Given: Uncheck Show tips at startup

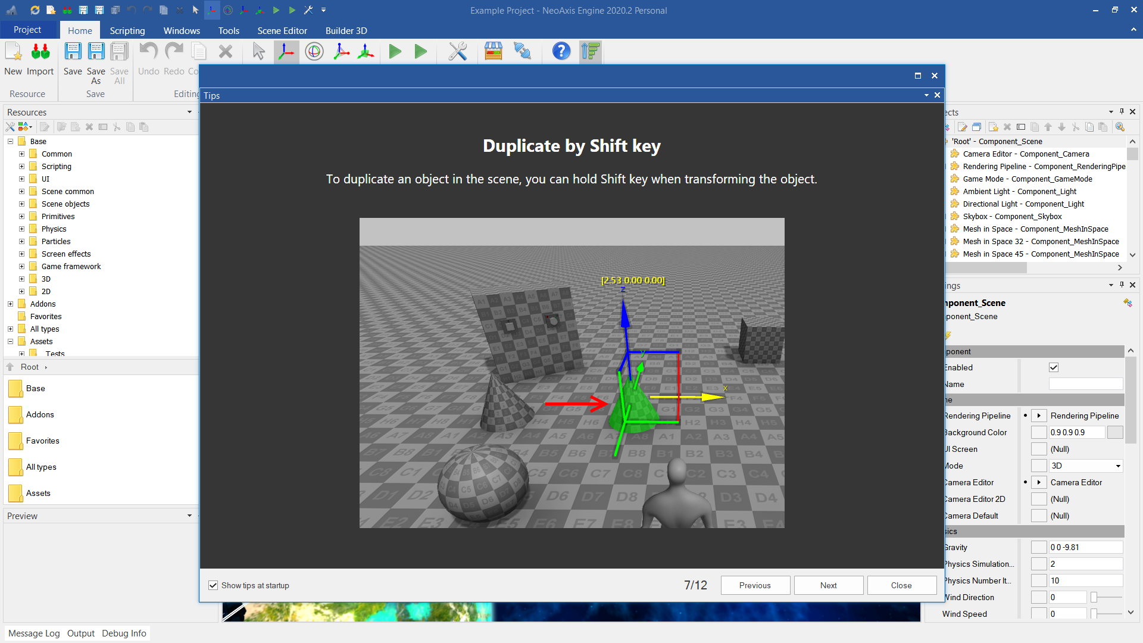Looking at the screenshot, I should (x=213, y=585).
